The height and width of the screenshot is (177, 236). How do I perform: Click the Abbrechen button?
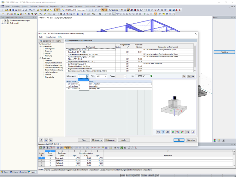click(x=191, y=140)
